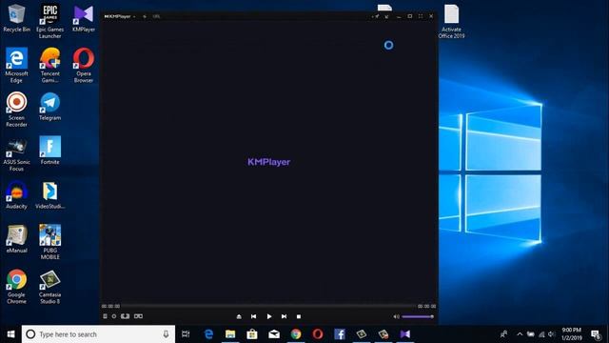Image resolution: width=609 pixels, height=343 pixels.
Task: Switch to KMPlayer via its taskbar icon
Action: [405, 334]
